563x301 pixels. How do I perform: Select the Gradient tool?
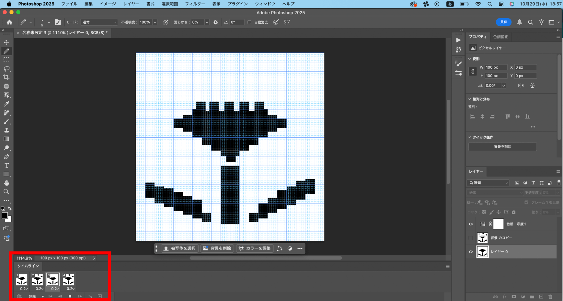click(x=6, y=139)
